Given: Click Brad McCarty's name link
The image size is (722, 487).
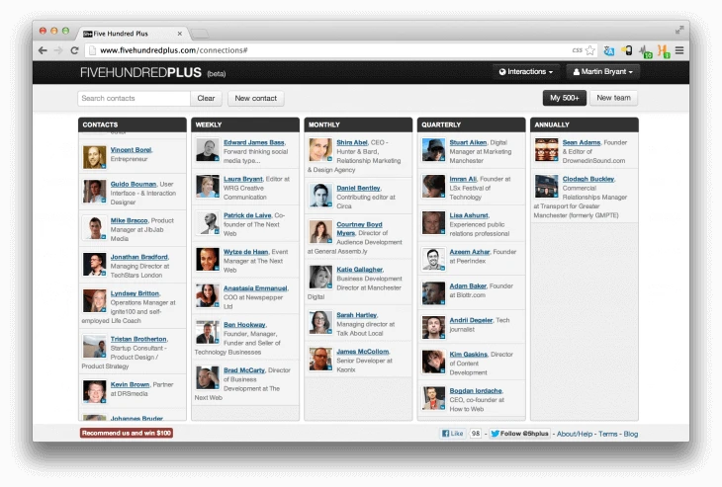Looking at the screenshot, I should point(244,370).
